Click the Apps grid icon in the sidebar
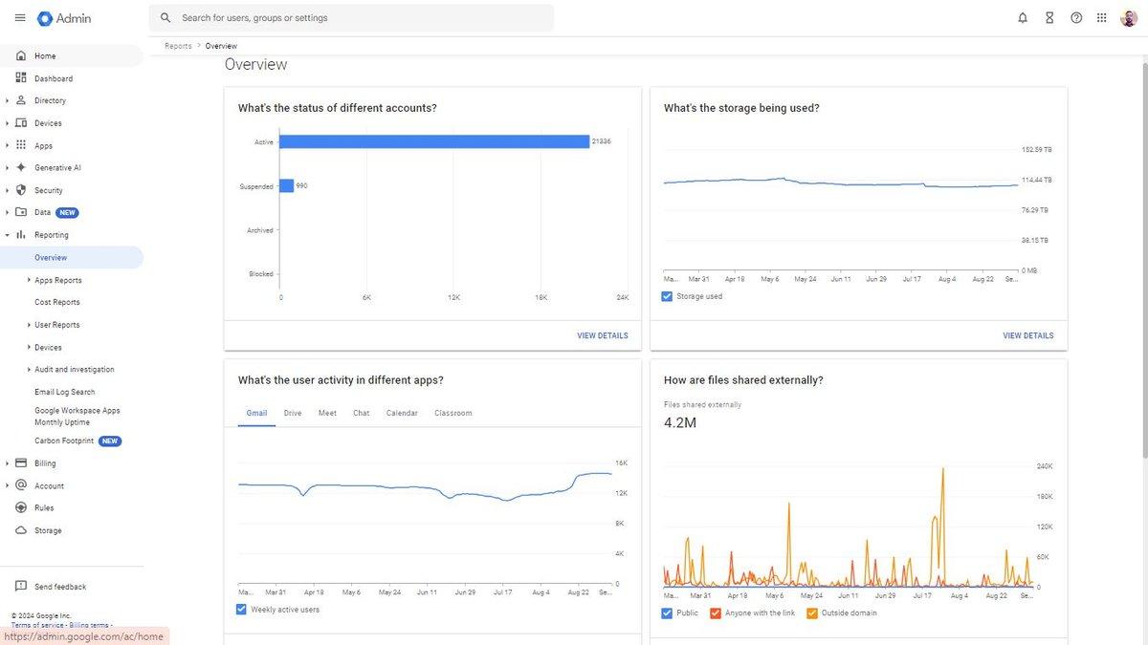Viewport: 1148px width, 645px height. coord(21,145)
